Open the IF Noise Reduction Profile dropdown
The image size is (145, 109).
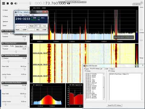pos(21,46)
